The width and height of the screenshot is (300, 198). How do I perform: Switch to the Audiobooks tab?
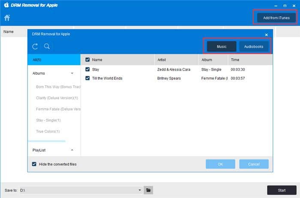point(254,46)
